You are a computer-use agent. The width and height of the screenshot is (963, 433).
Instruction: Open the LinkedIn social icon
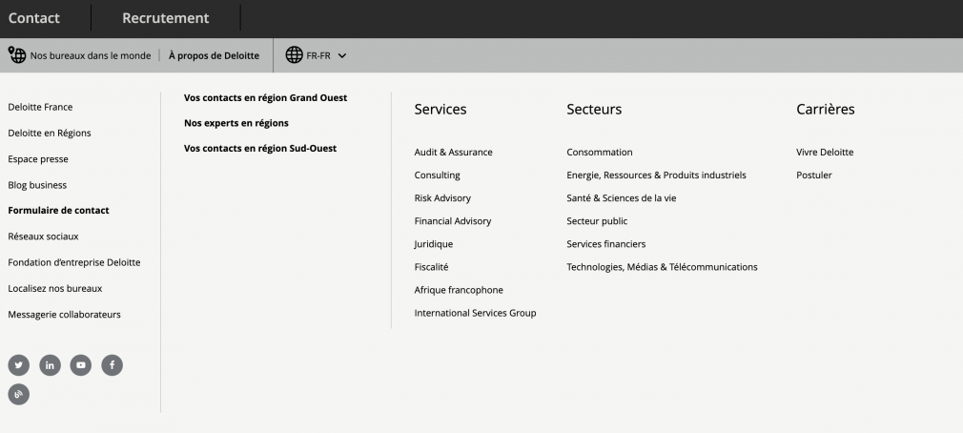[50, 365]
